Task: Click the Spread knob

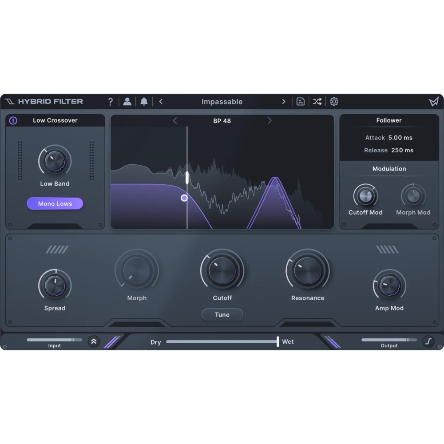Action: (x=55, y=285)
